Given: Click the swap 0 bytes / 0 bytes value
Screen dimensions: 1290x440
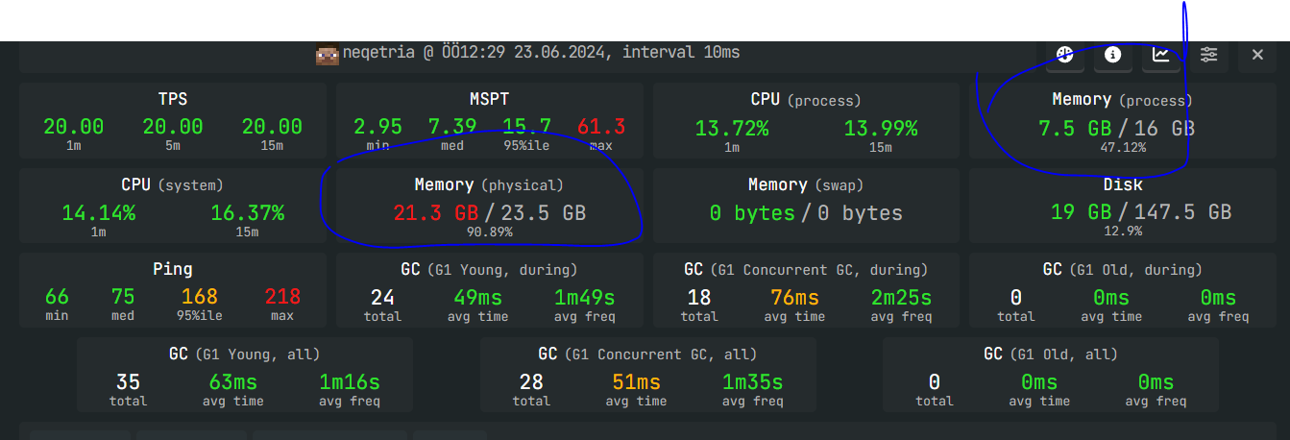Looking at the screenshot, I should (x=806, y=213).
